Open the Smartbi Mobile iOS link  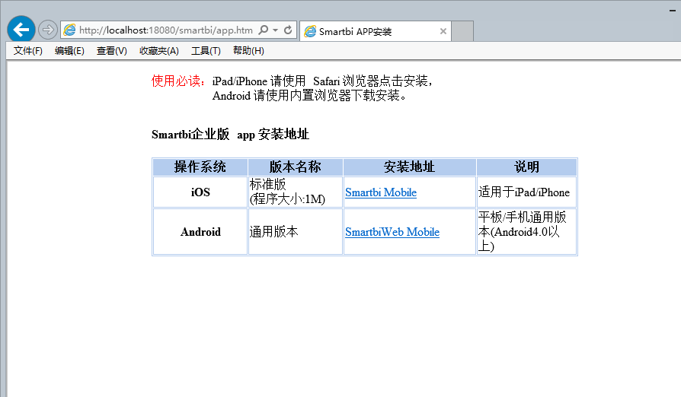pyautogui.click(x=381, y=192)
